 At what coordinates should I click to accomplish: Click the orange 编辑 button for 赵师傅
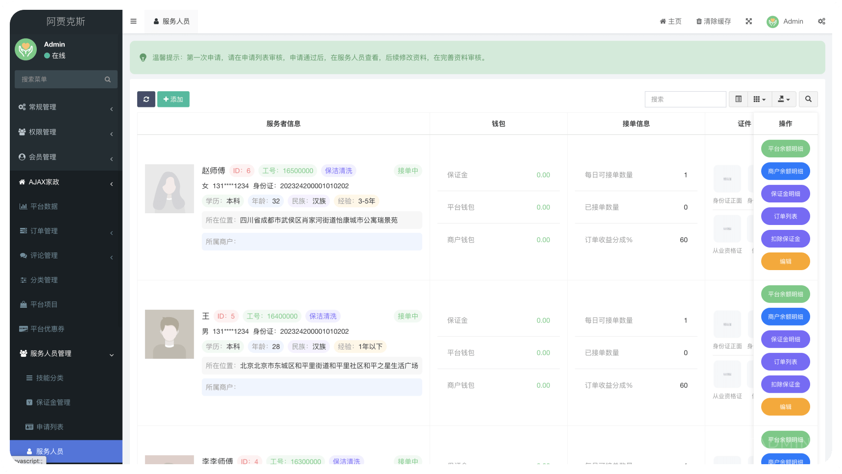(x=785, y=261)
